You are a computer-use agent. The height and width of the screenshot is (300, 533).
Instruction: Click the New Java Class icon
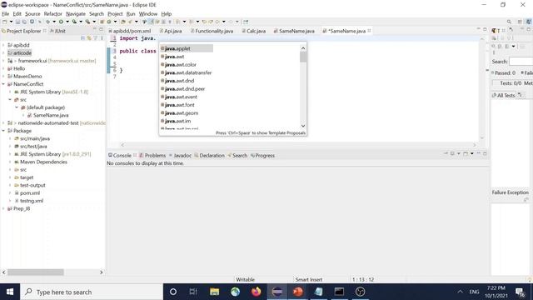click(109, 22)
